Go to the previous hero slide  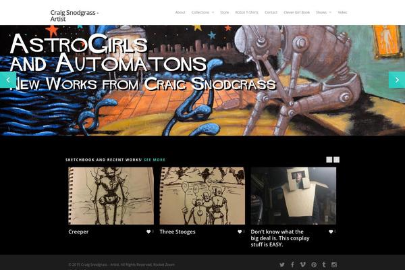pos(8,80)
